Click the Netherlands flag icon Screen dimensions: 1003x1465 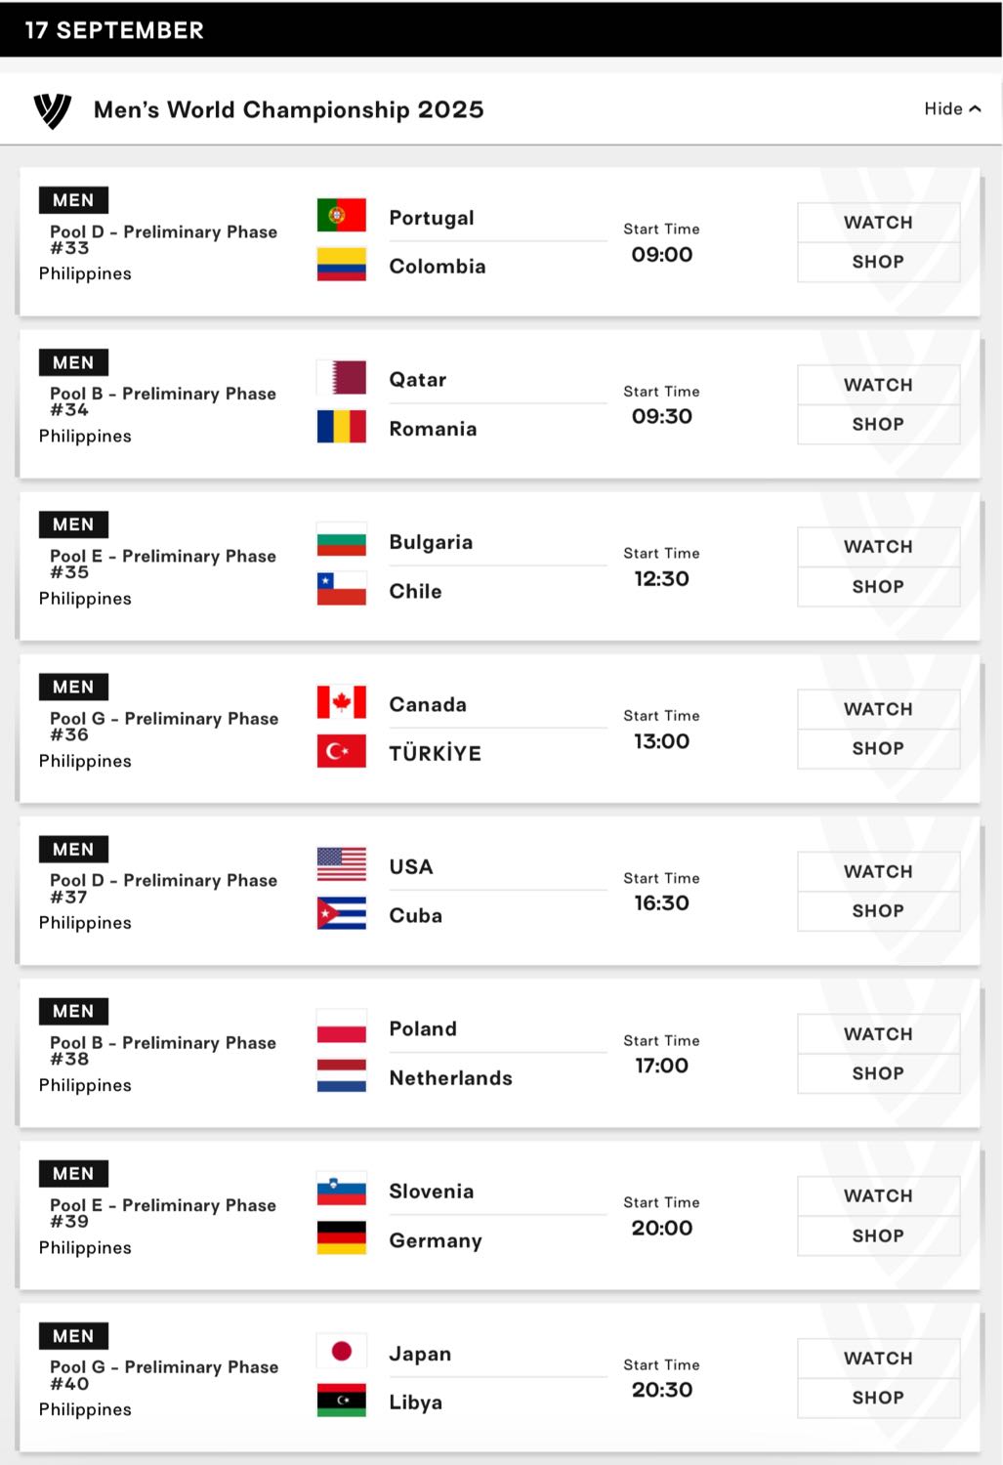342,1075
